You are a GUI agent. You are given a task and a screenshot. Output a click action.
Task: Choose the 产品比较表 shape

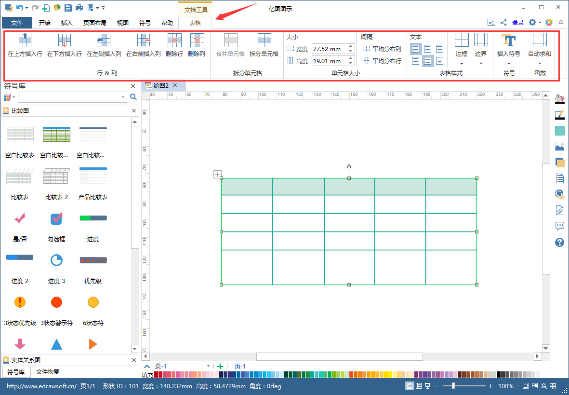point(93,177)
